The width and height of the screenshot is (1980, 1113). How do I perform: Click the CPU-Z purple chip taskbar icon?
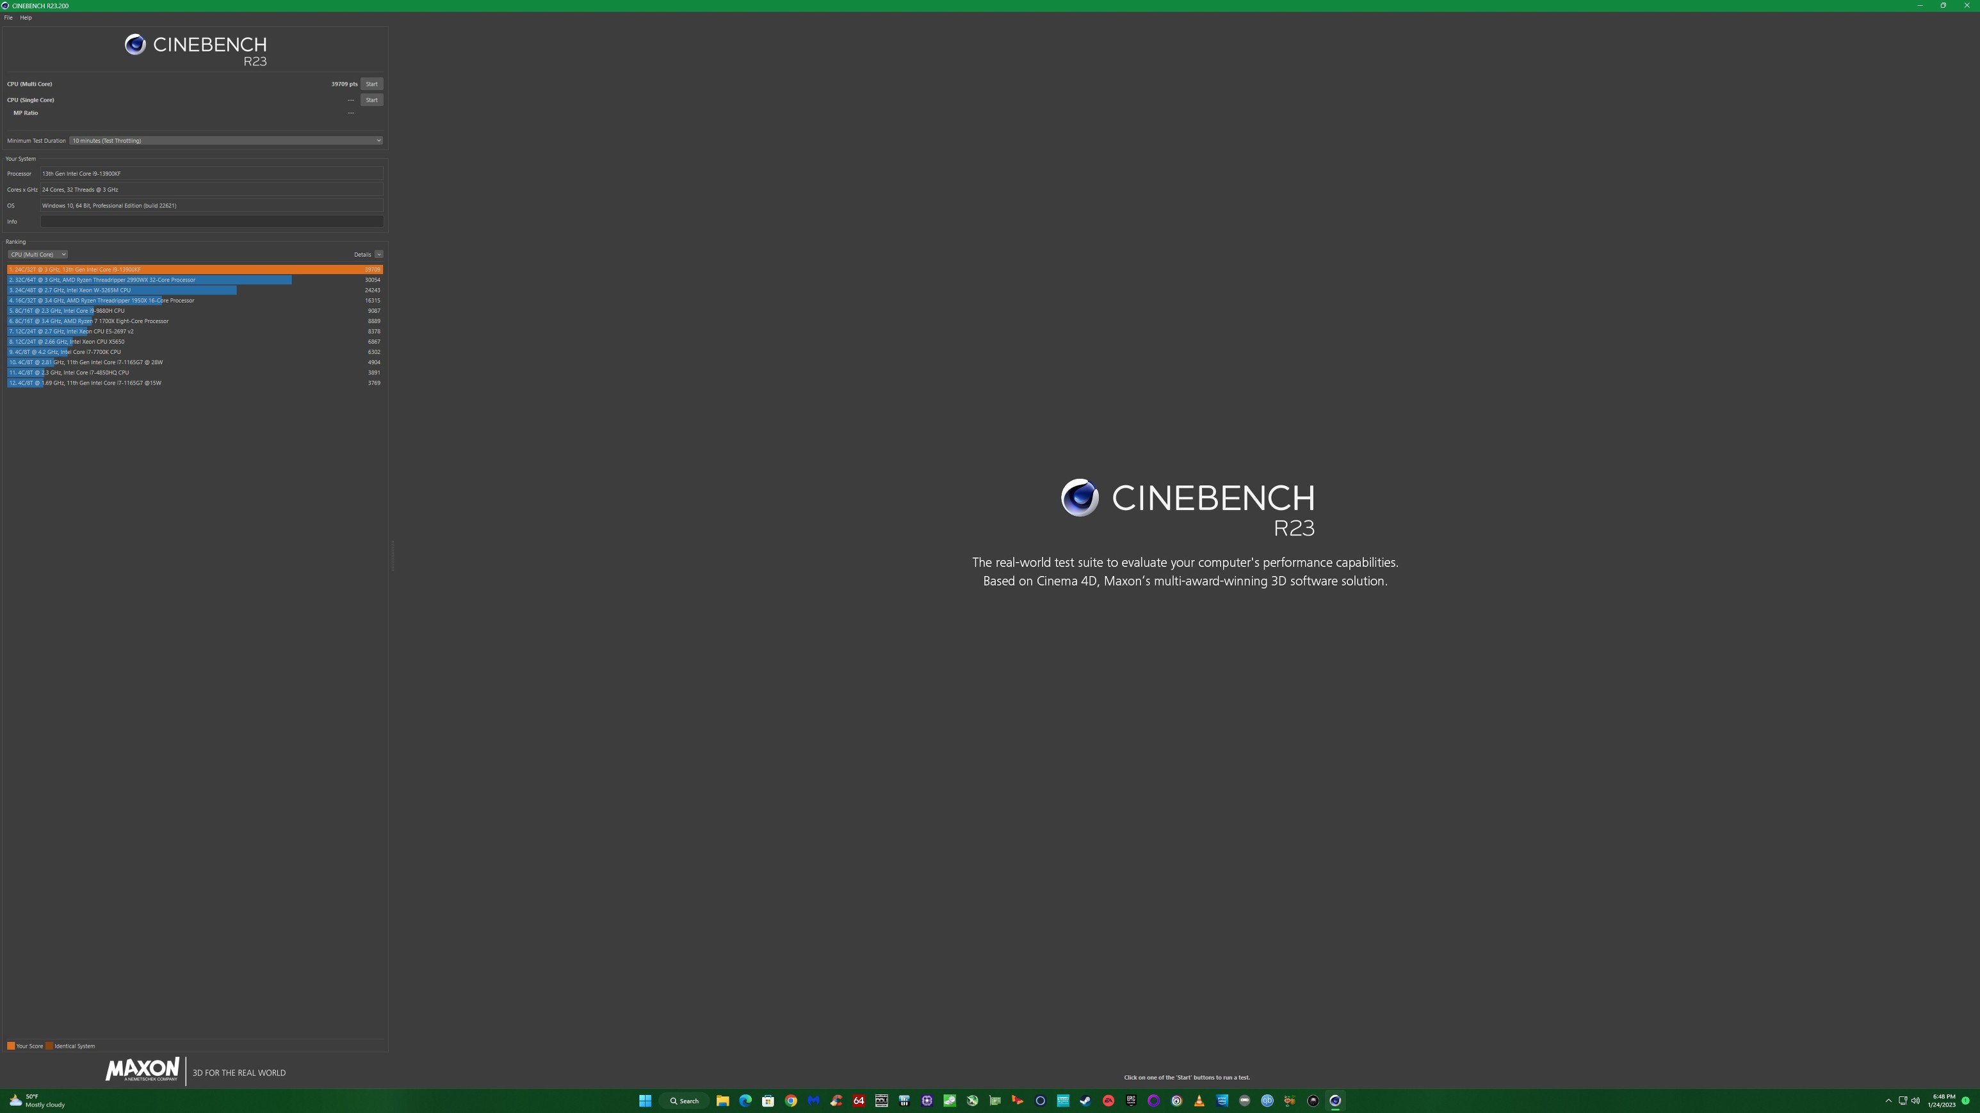click(x=927, y=1101)
